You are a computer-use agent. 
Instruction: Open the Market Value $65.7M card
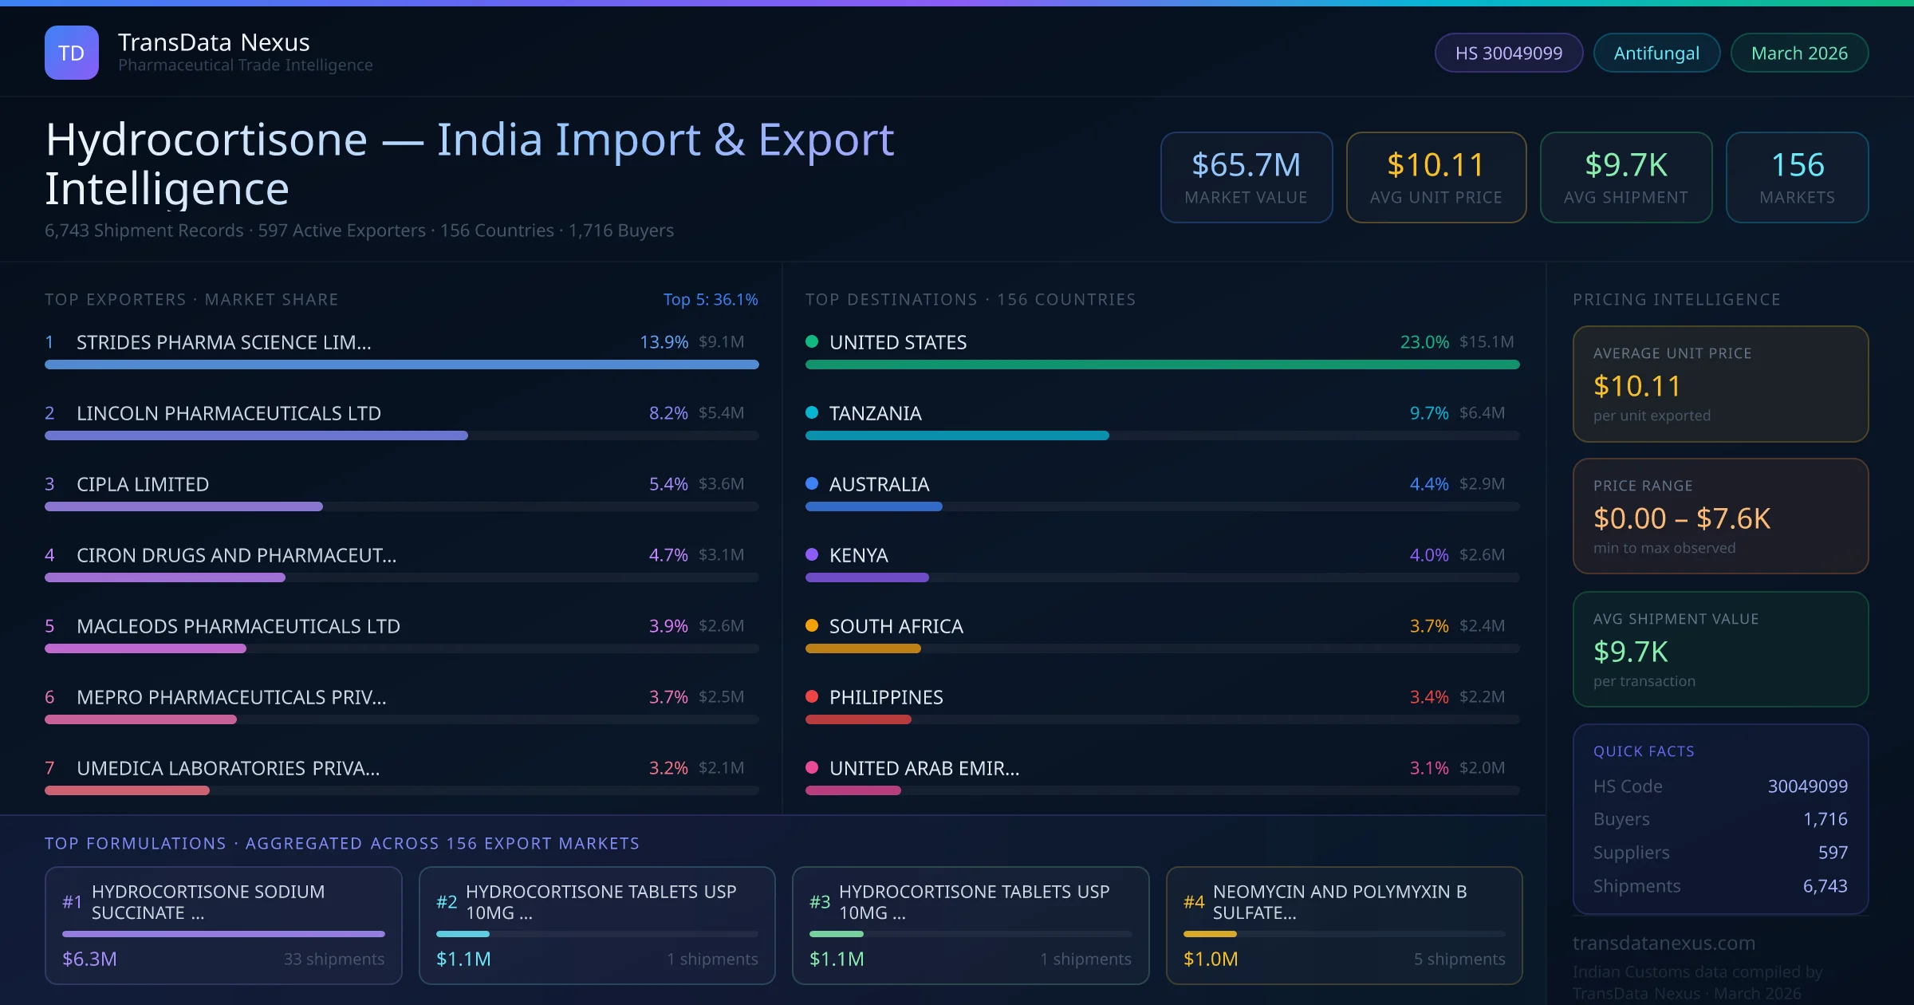1246,177
